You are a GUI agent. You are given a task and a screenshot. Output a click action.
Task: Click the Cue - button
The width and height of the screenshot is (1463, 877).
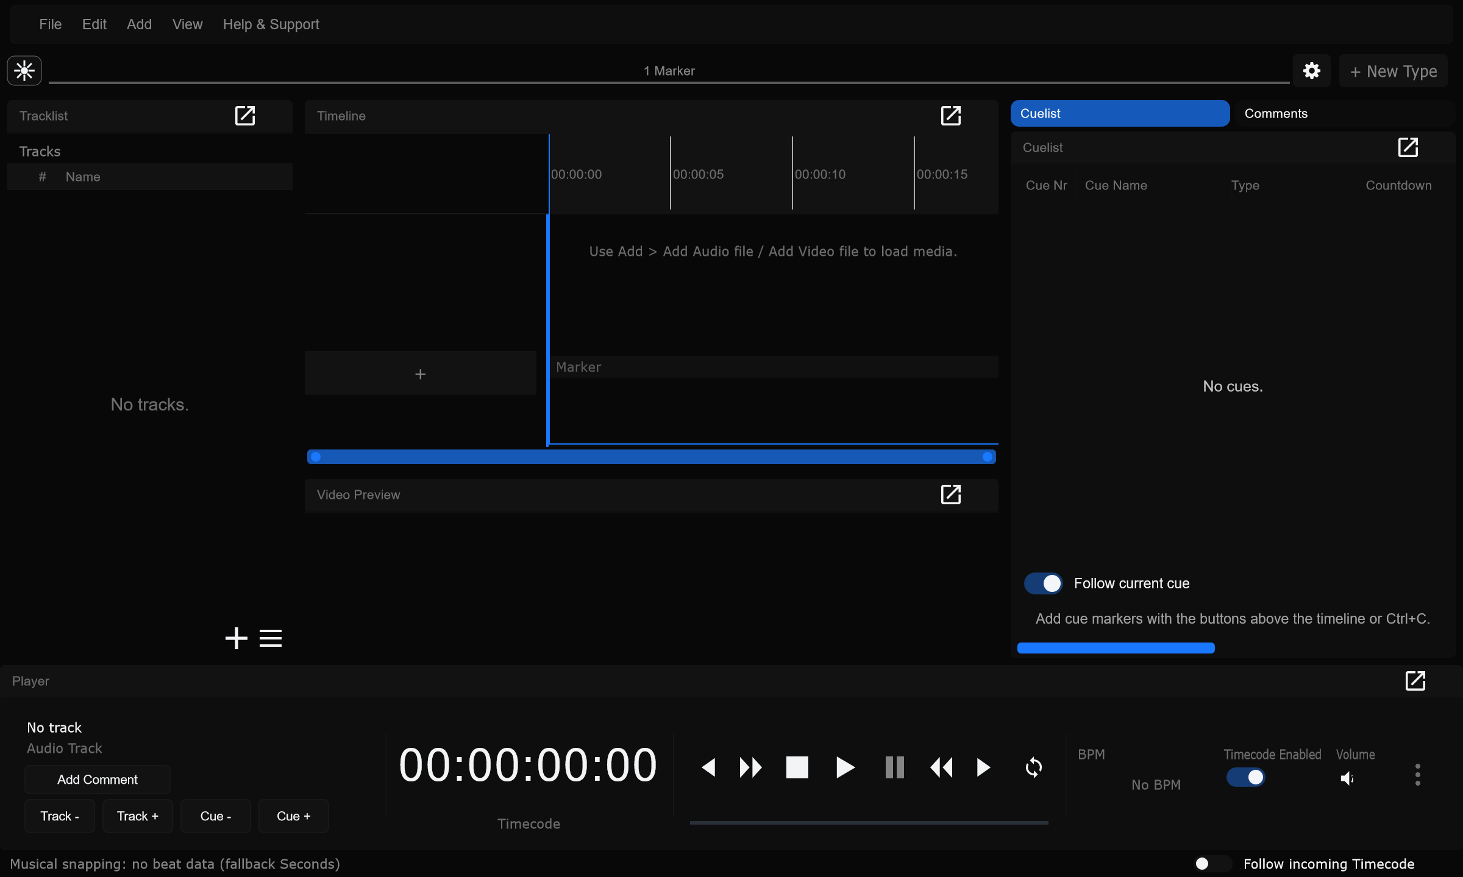216,816
